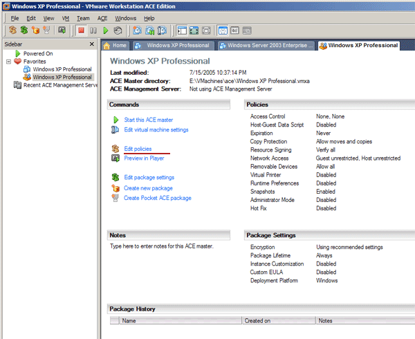
Task: Click the Quick Switch toolbar icon
Action: coord(206,30)
